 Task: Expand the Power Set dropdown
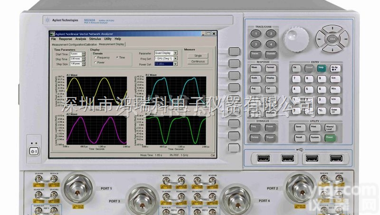[175, 64]
